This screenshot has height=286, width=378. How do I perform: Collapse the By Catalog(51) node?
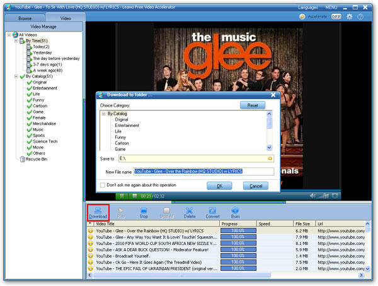[16, 76]
